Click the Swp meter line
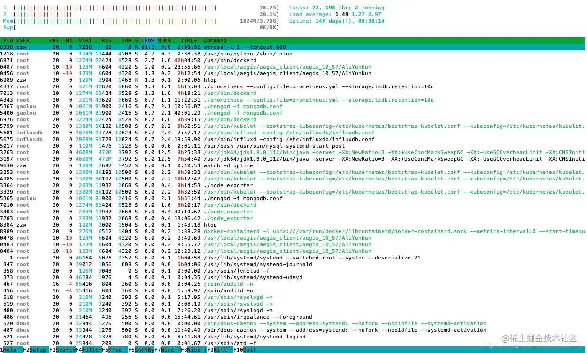The height and width of the screenshot is (353, 587). click(x=141, y=28)
